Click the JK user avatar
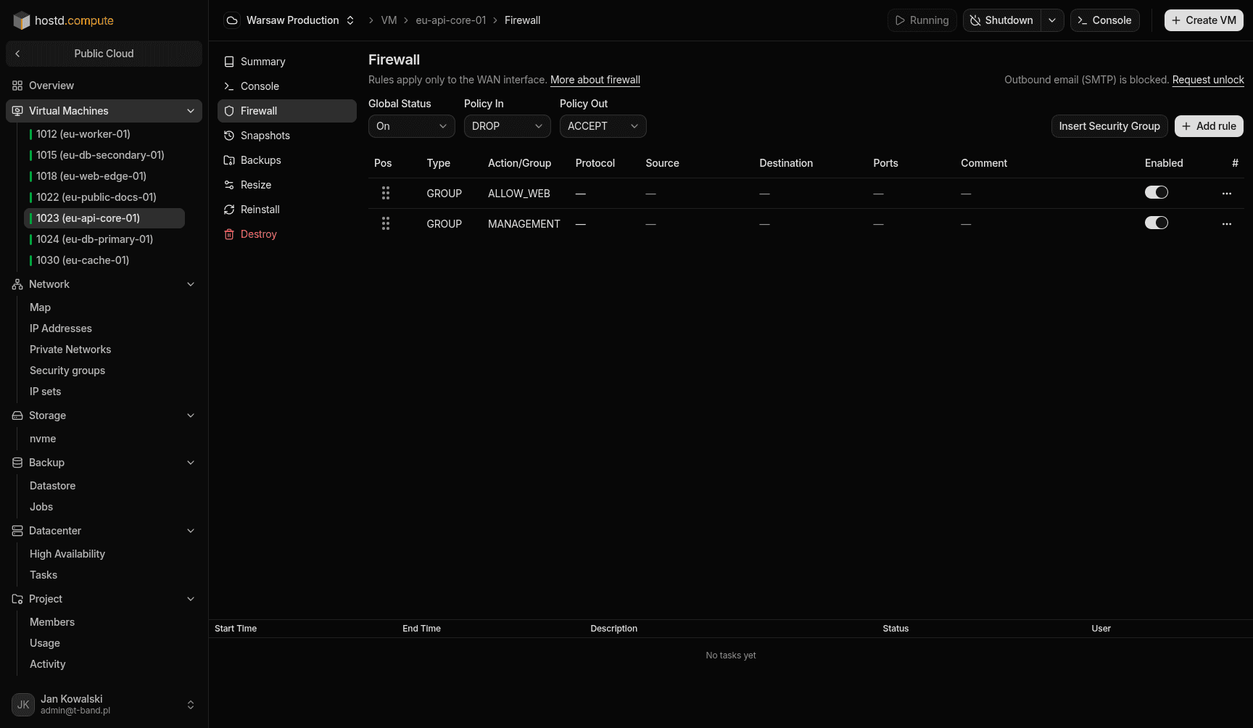This screenshot has height=728, width=1253. [x=23, y=705]
